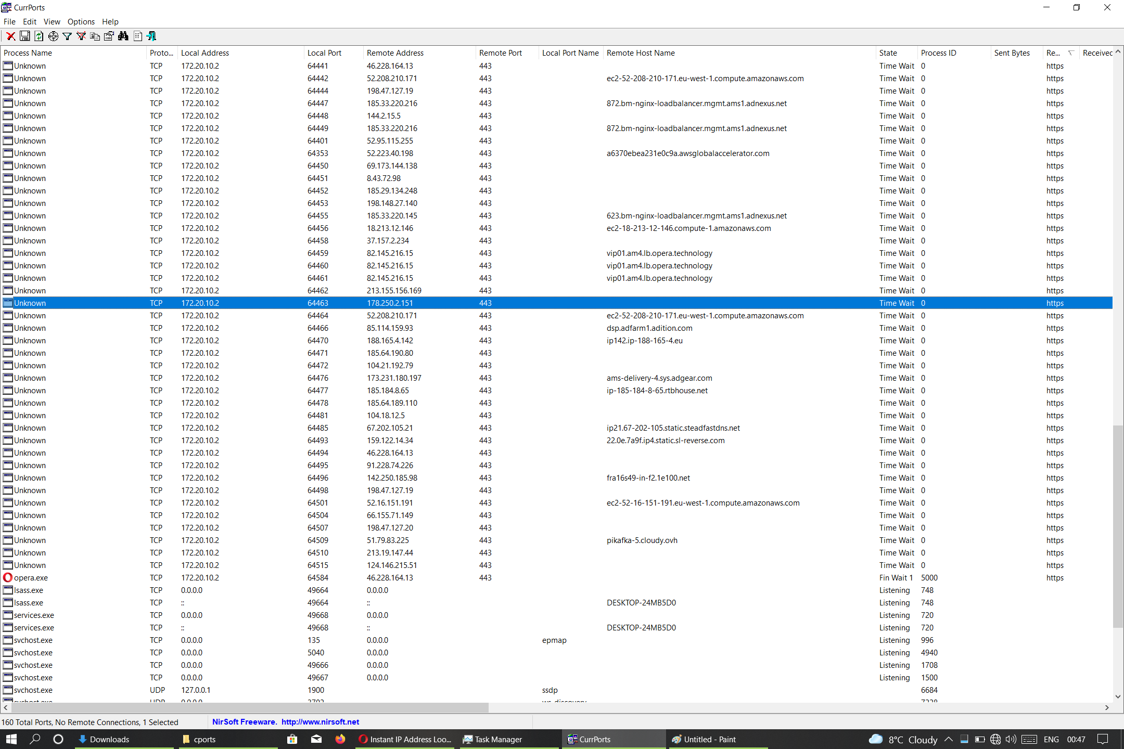Select svchost.exe row with epmap port
This screenshot has height=749, width=1124.
[557, 640]
